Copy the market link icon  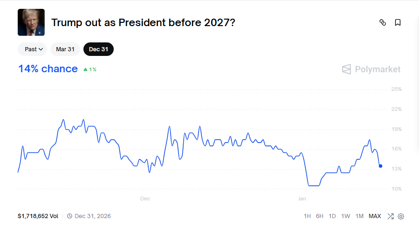click(383, 22)
